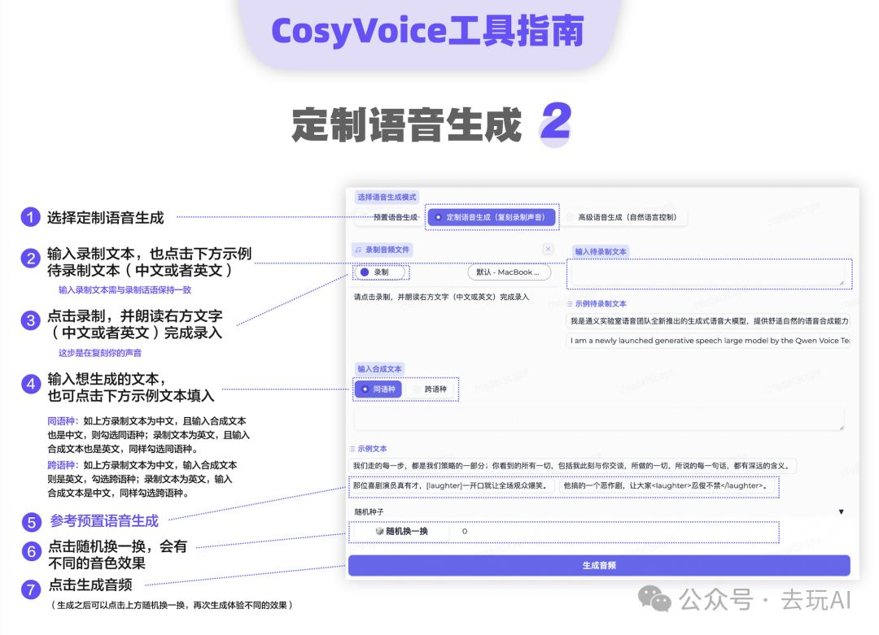Open the 默认 - MacBook microphone dropdown

click(x=509, y=272)
